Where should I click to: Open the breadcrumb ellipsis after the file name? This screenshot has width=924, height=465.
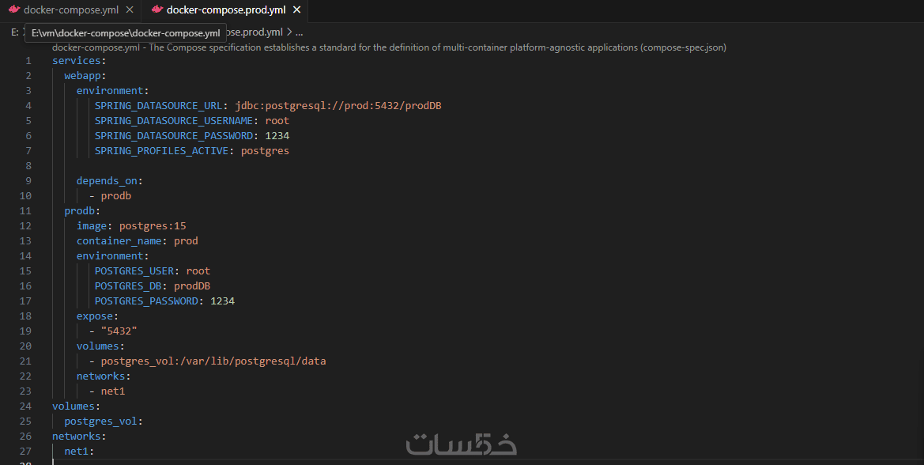coord(299,32)
